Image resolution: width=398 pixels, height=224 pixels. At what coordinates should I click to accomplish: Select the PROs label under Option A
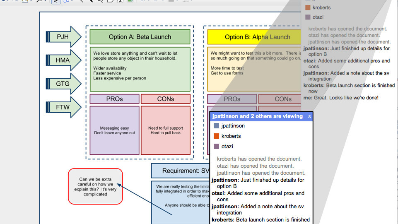coord(114,99)
